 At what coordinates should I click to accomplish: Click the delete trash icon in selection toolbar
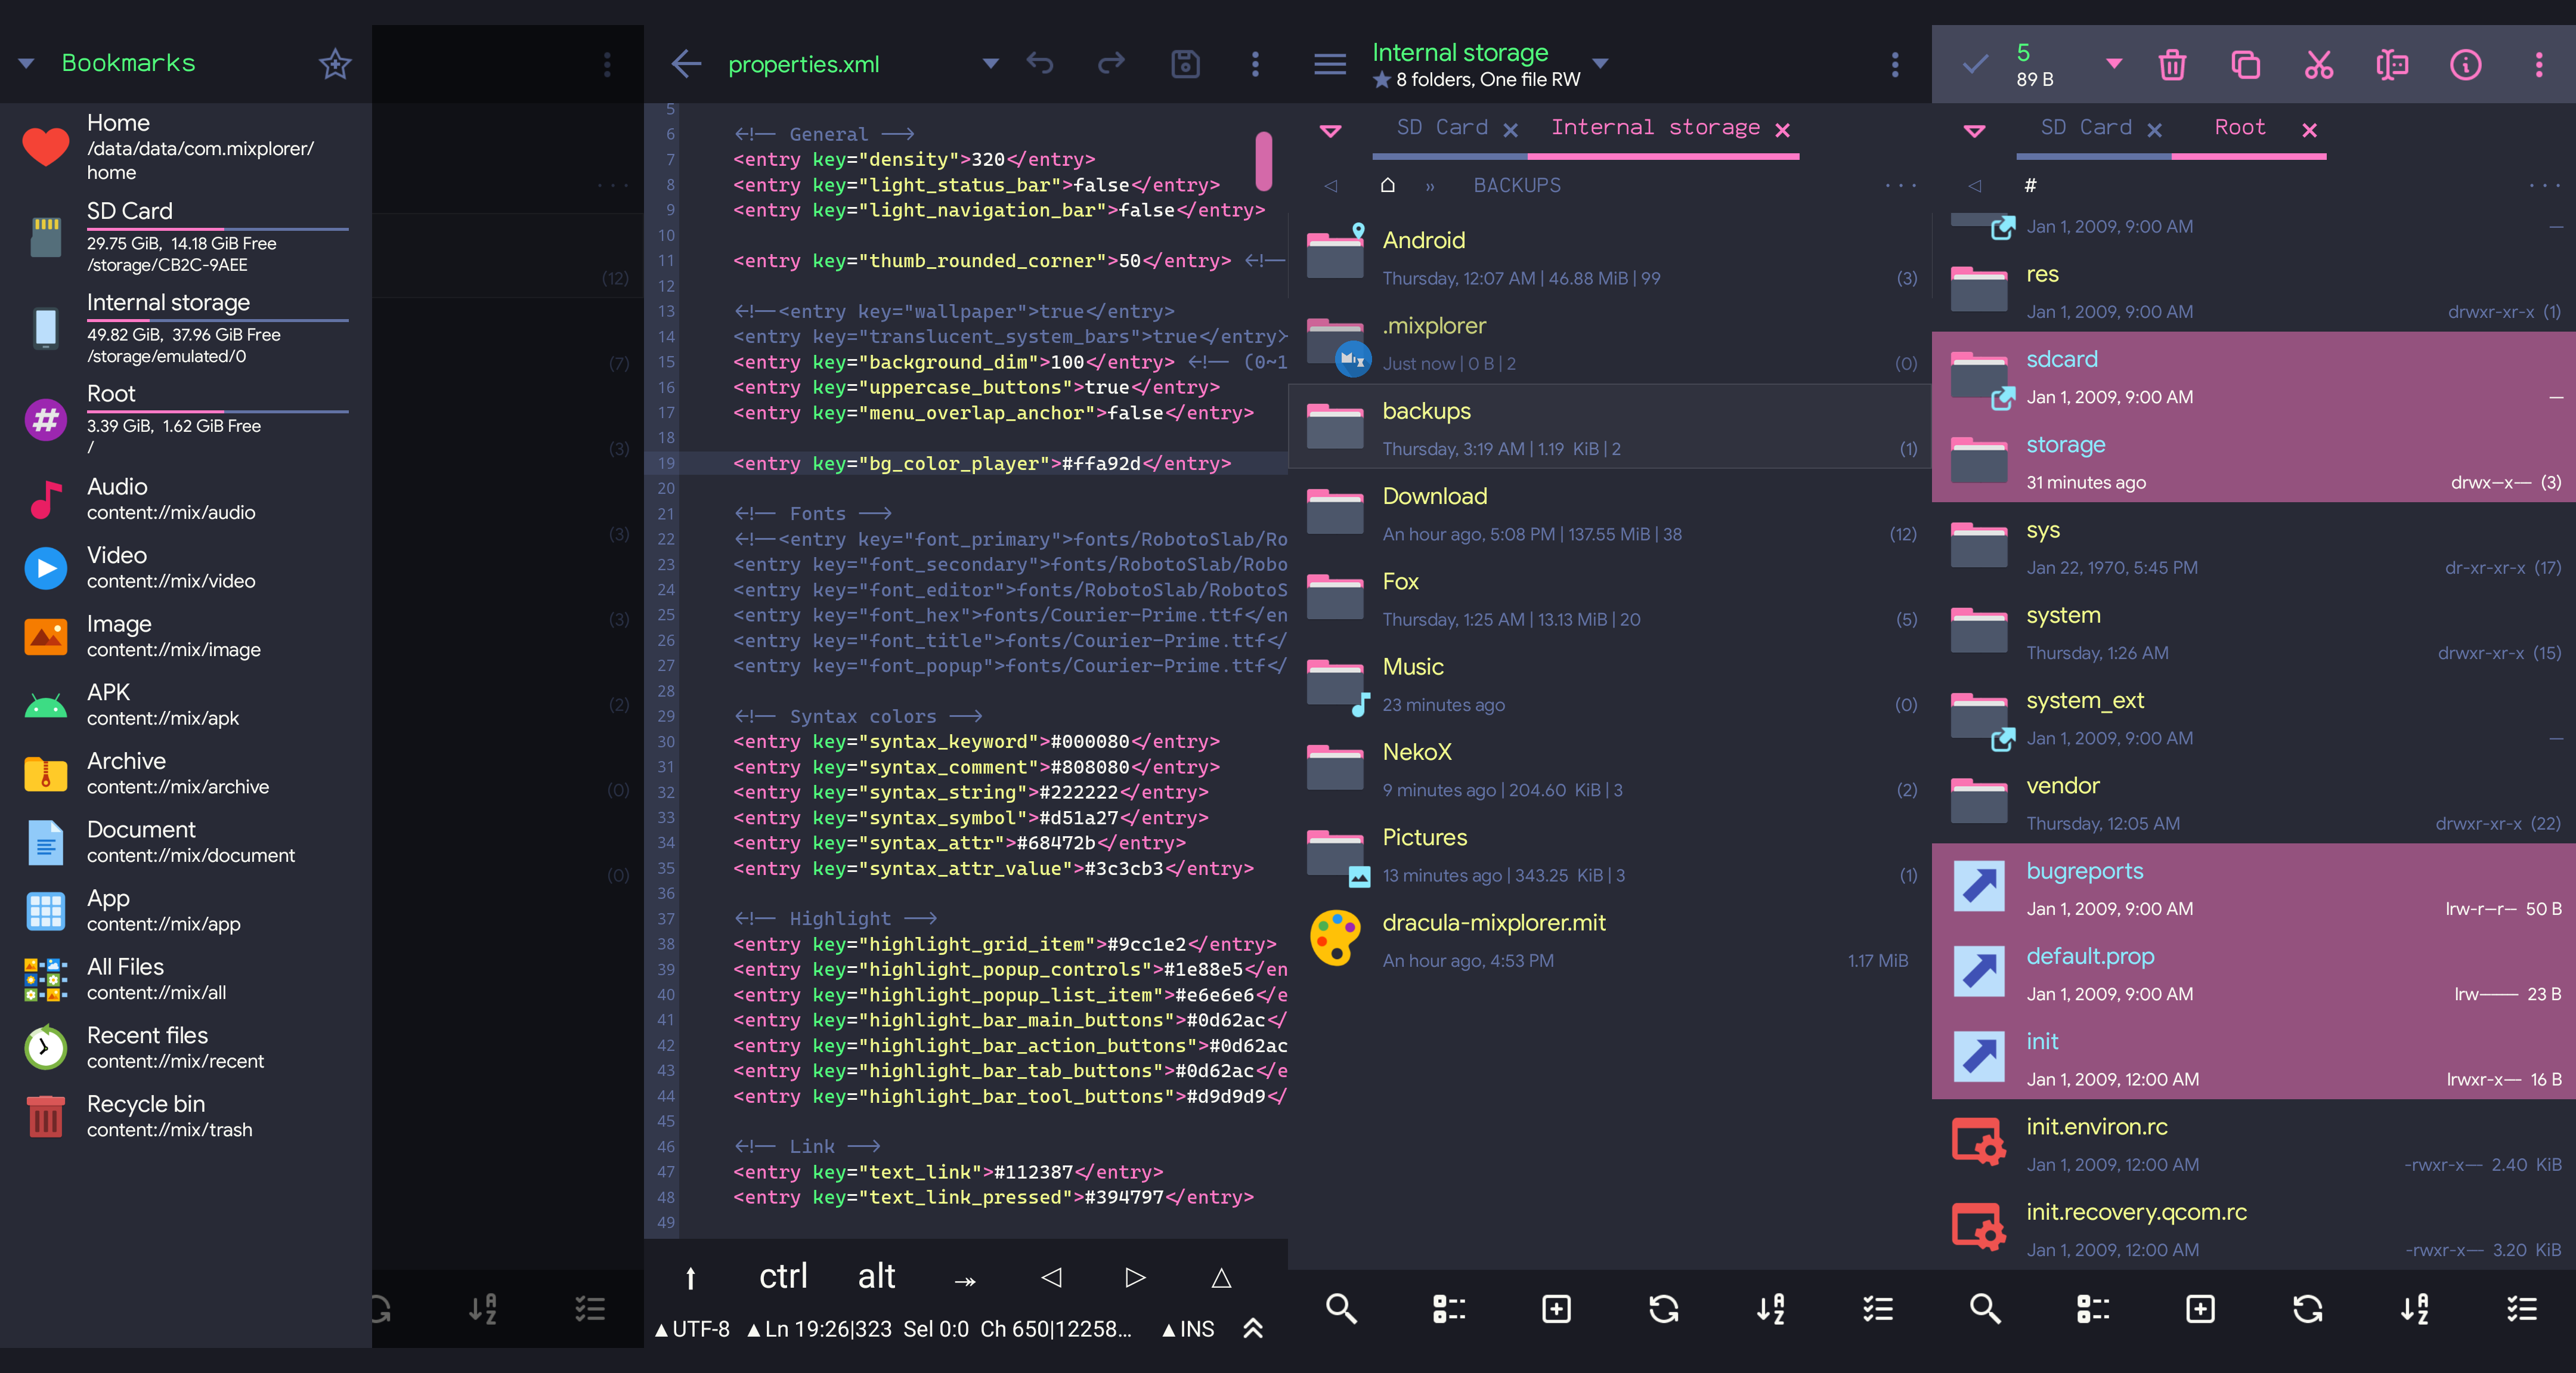click(2171, 65)
